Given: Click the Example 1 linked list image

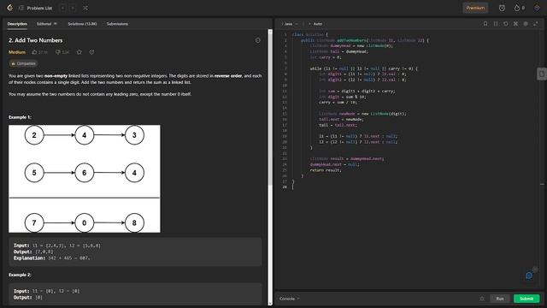Looking at the screenshot, I should click(x=85, y=179).
